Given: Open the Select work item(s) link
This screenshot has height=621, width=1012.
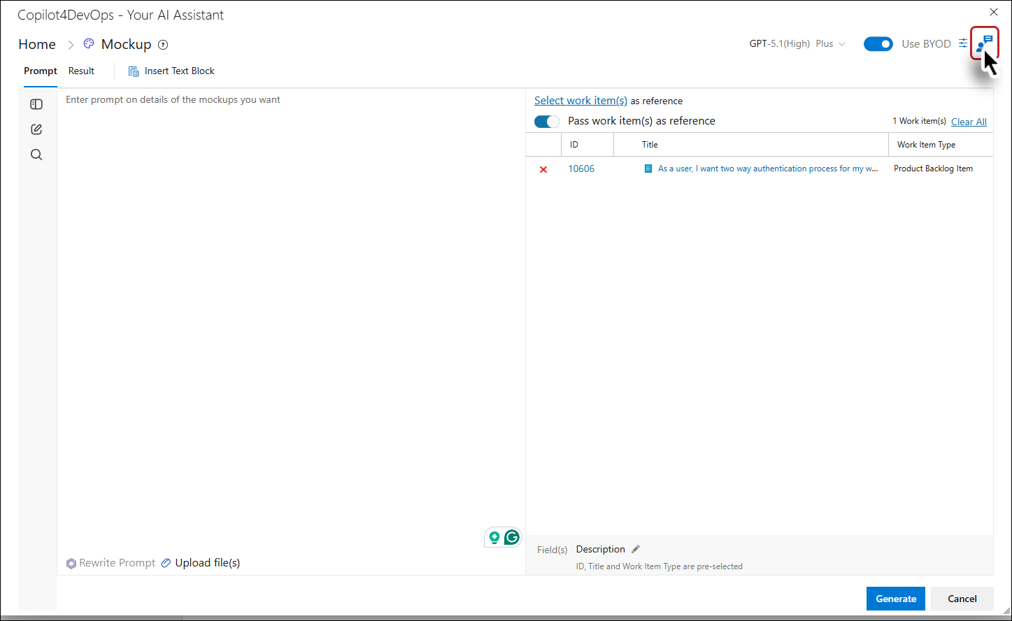Looking at the screenshot, I should (580, 100).
